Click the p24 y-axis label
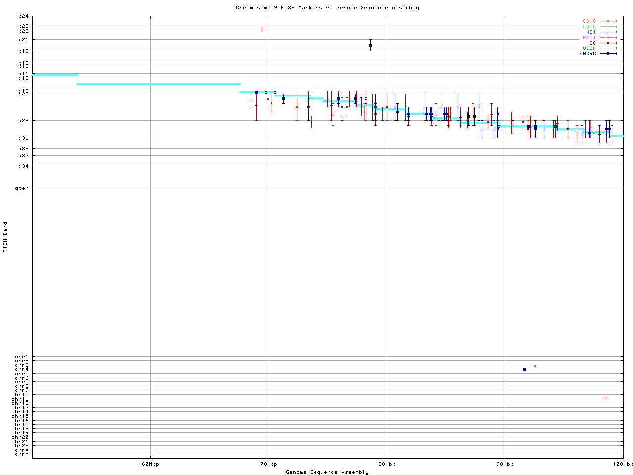 [x=23, y=16]
